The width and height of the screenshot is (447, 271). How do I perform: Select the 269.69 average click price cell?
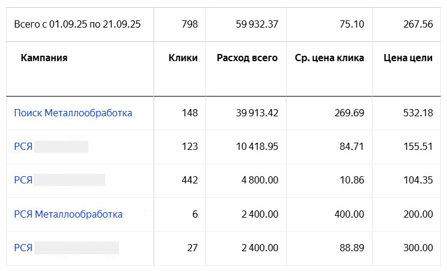click(x=350, y=113)
